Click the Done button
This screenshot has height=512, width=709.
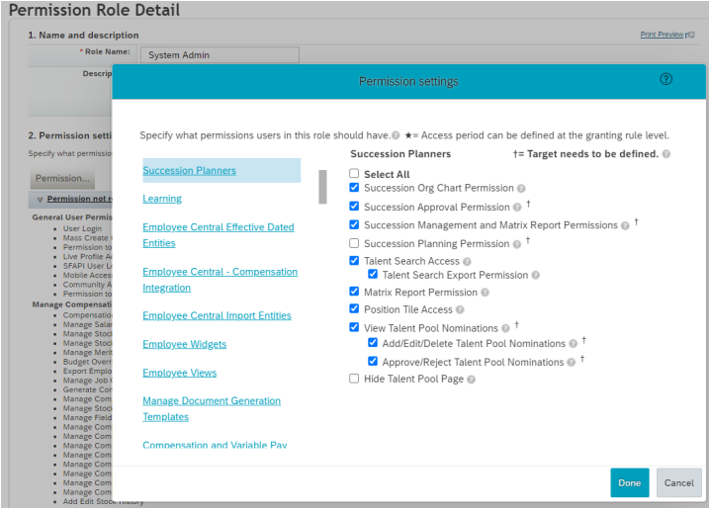(630, 483)
